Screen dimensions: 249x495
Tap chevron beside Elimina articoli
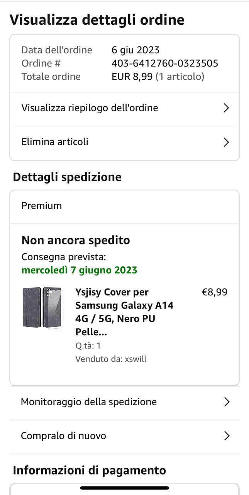pyautogui.click(x=227, y=142)
